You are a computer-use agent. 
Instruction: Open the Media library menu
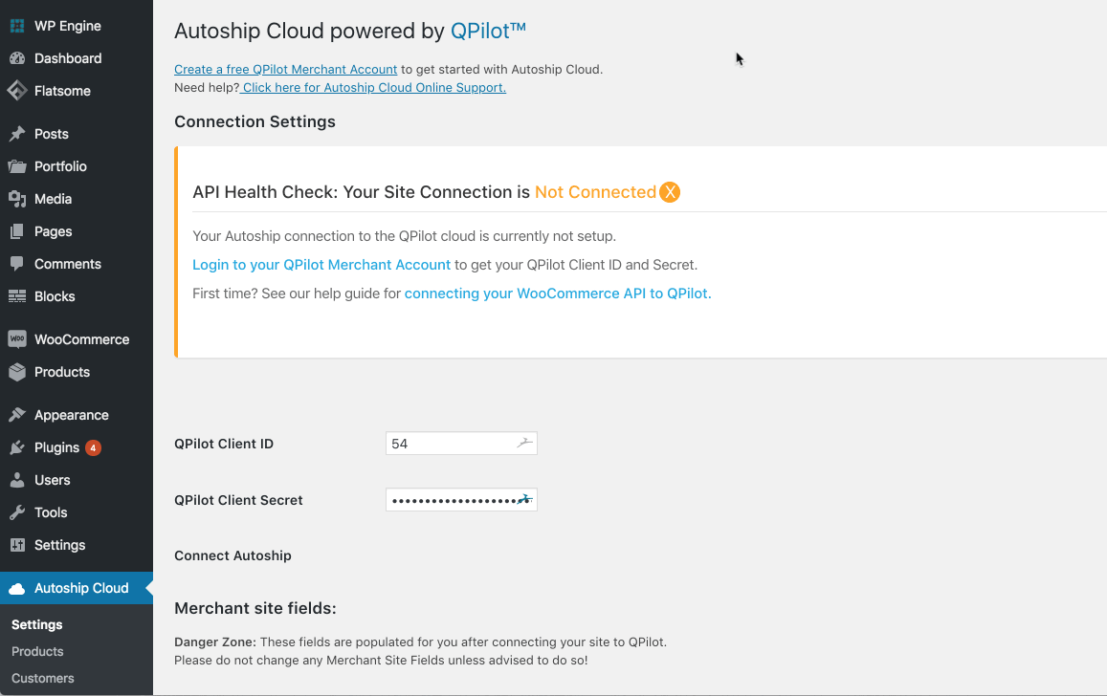tap(53, 199)
